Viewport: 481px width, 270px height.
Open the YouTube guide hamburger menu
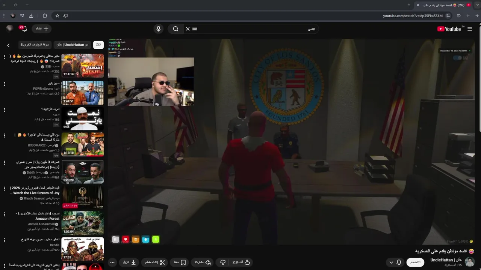470,29
